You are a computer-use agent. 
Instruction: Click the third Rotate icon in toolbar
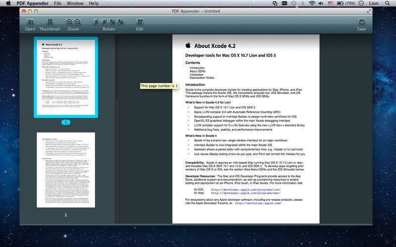pyautogui.click(x=113, y=22)
